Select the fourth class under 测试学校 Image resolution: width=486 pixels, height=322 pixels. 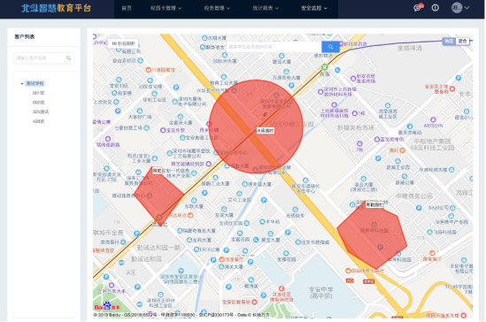(x=38, y=121)
